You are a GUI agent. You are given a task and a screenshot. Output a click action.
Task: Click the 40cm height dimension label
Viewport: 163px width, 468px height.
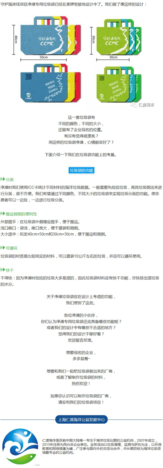[x=16, y=39]
